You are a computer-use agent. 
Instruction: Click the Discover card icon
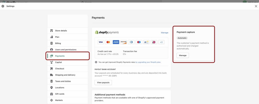123,42
